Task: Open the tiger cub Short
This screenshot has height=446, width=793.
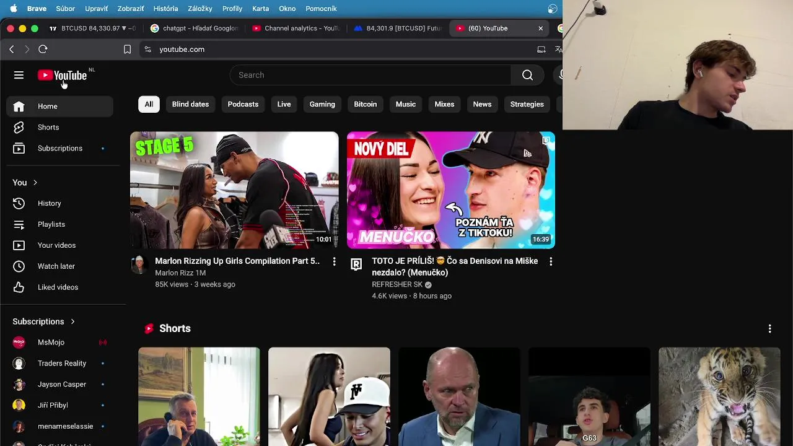Action: tap(719, 396)
